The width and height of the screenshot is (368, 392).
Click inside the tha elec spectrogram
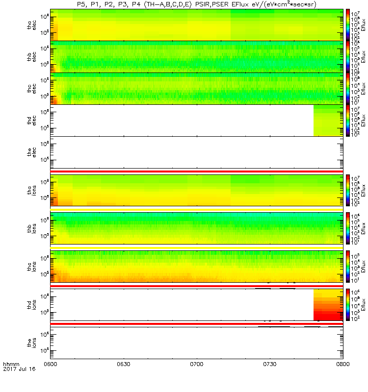point(197,25)
